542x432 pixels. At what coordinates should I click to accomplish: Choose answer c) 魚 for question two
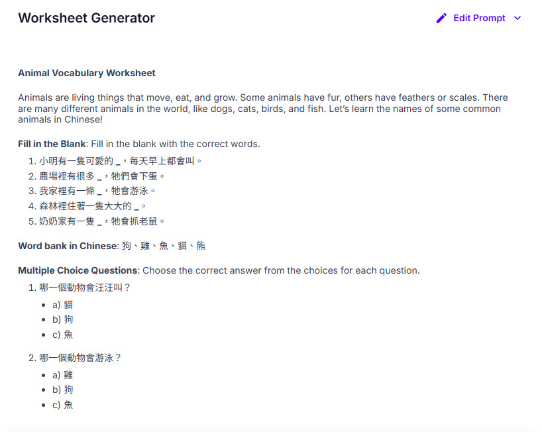(62, 404)
